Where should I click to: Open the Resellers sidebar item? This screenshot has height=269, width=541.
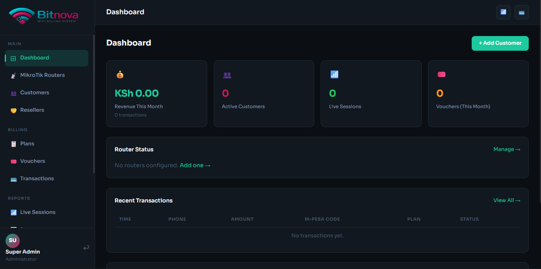(32, 110)
